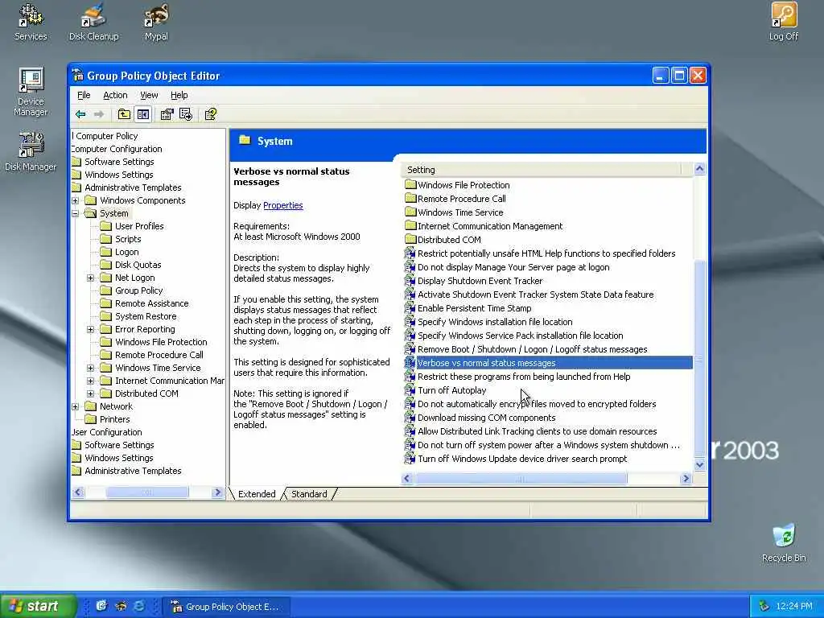This screenshot has width=824, height=618.
Task: Open the Mypal browser desktop icon
Action: click(156, 22)
